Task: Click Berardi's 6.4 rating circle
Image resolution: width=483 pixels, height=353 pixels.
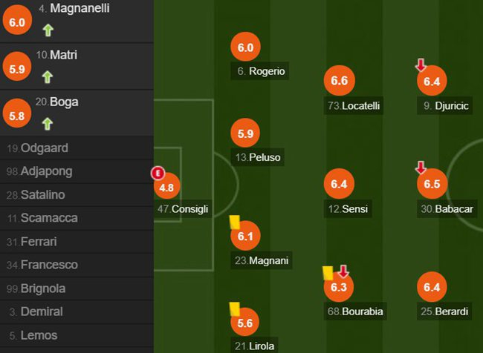Action: pyautogui.click(x=432, y=286)
